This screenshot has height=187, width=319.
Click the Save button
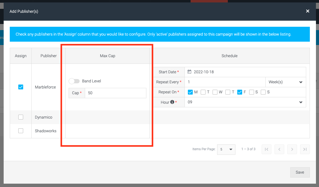300,172
